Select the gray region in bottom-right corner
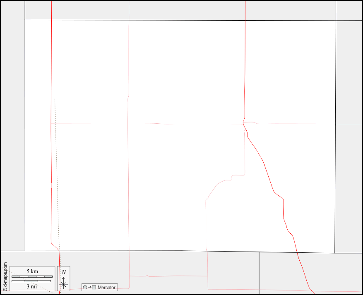Image resolution: width=363 pixels, height=295 pixels. [x=310, y=273]
